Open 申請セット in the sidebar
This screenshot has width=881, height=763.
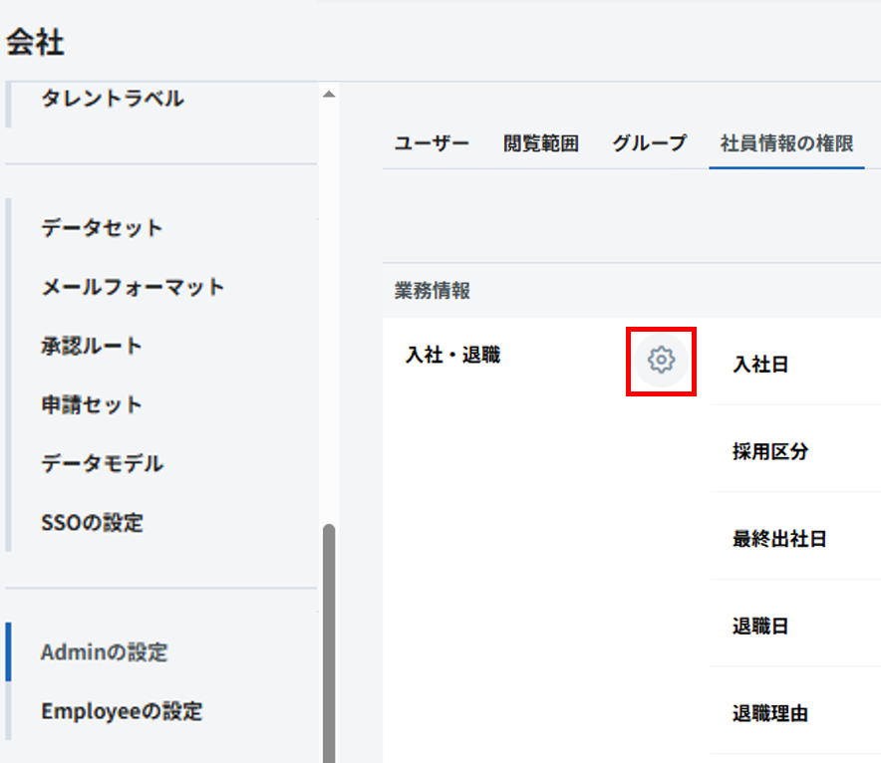point(92,404)
